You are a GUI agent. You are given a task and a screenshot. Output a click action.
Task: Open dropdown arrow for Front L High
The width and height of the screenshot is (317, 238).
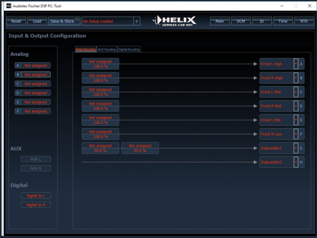pyautogui.click(x=296, y=64)
